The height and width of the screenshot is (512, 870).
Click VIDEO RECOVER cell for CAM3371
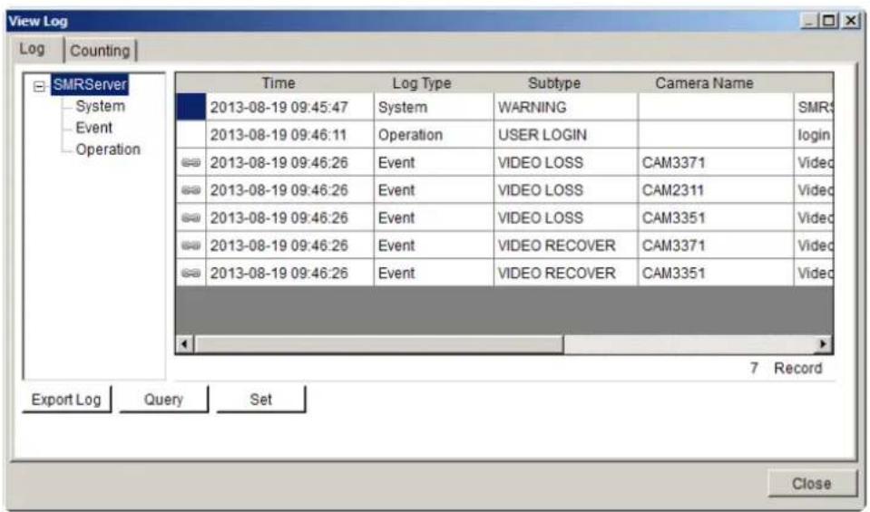(565, 245)
